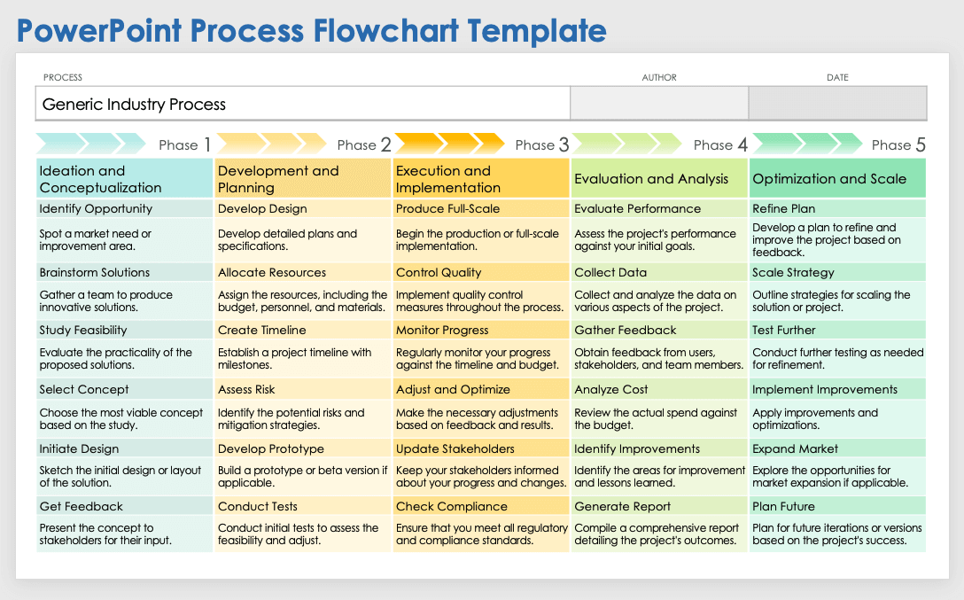964x600 pixels.
Task: Click the green Phase 5 chevron arrows
Action: [806, 144]
